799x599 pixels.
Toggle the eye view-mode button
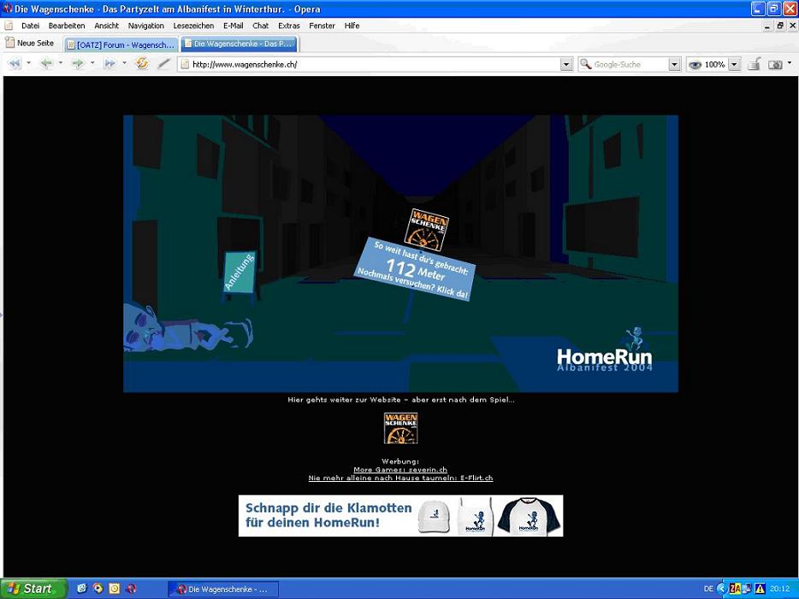tap(695, 64)
